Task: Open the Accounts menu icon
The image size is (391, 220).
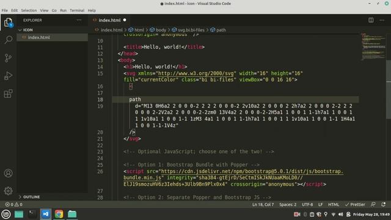Action: pyautogui.click(x=8, y=173)
